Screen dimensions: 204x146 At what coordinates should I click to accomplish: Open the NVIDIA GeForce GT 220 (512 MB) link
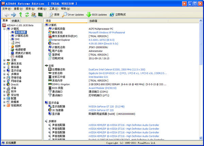coord(106,107)
